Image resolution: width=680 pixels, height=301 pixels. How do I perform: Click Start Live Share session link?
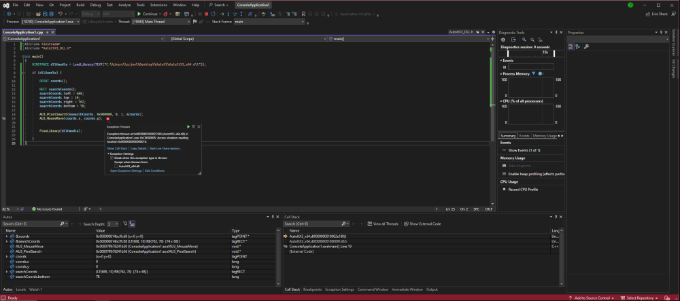165,148
